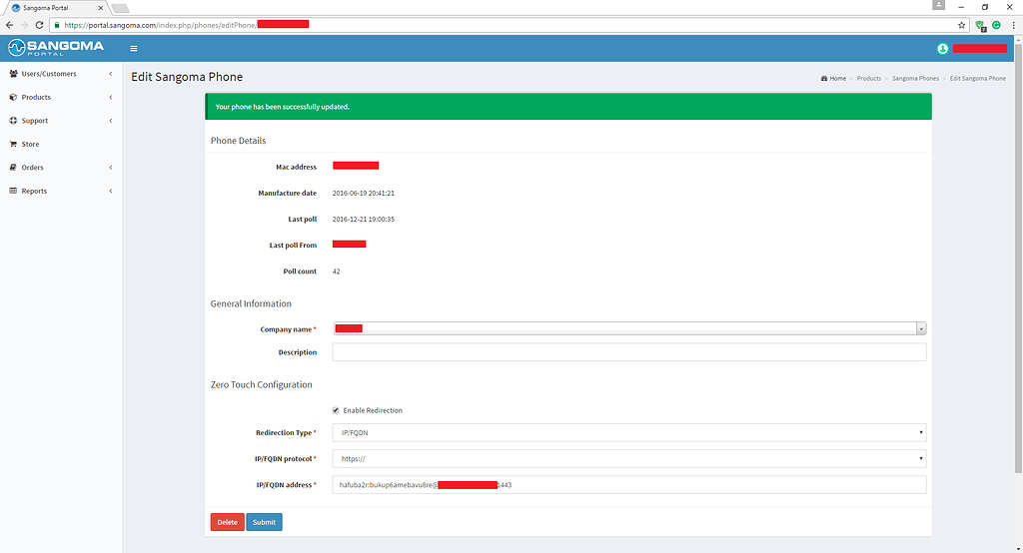Click the secure padlock icon in address bar

point(57,25)
